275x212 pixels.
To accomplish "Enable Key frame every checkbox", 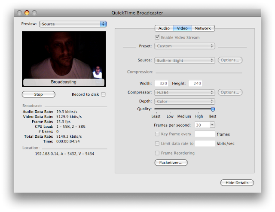I will tap(157, 134).
